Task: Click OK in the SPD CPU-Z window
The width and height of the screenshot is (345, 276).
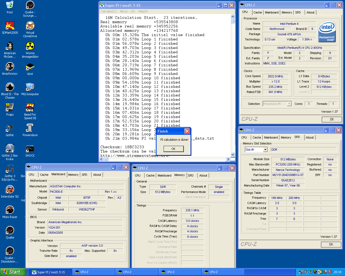Action: click(331, 244)
